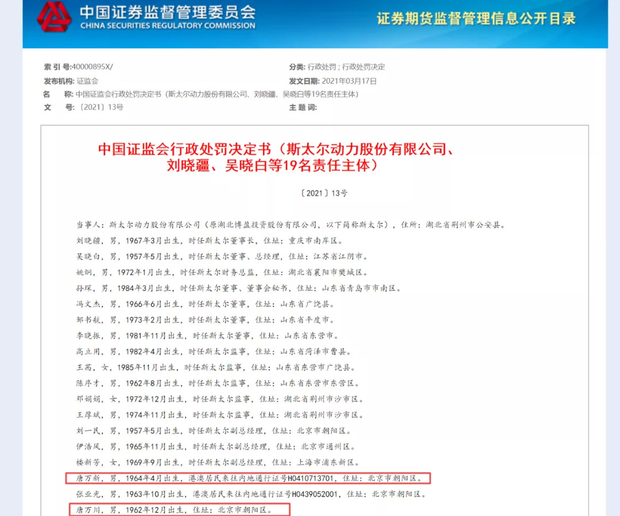Click the red CSRC triangle logo
Image resolution: width=620 pixels, height=516 pixels.
point(54,17)
